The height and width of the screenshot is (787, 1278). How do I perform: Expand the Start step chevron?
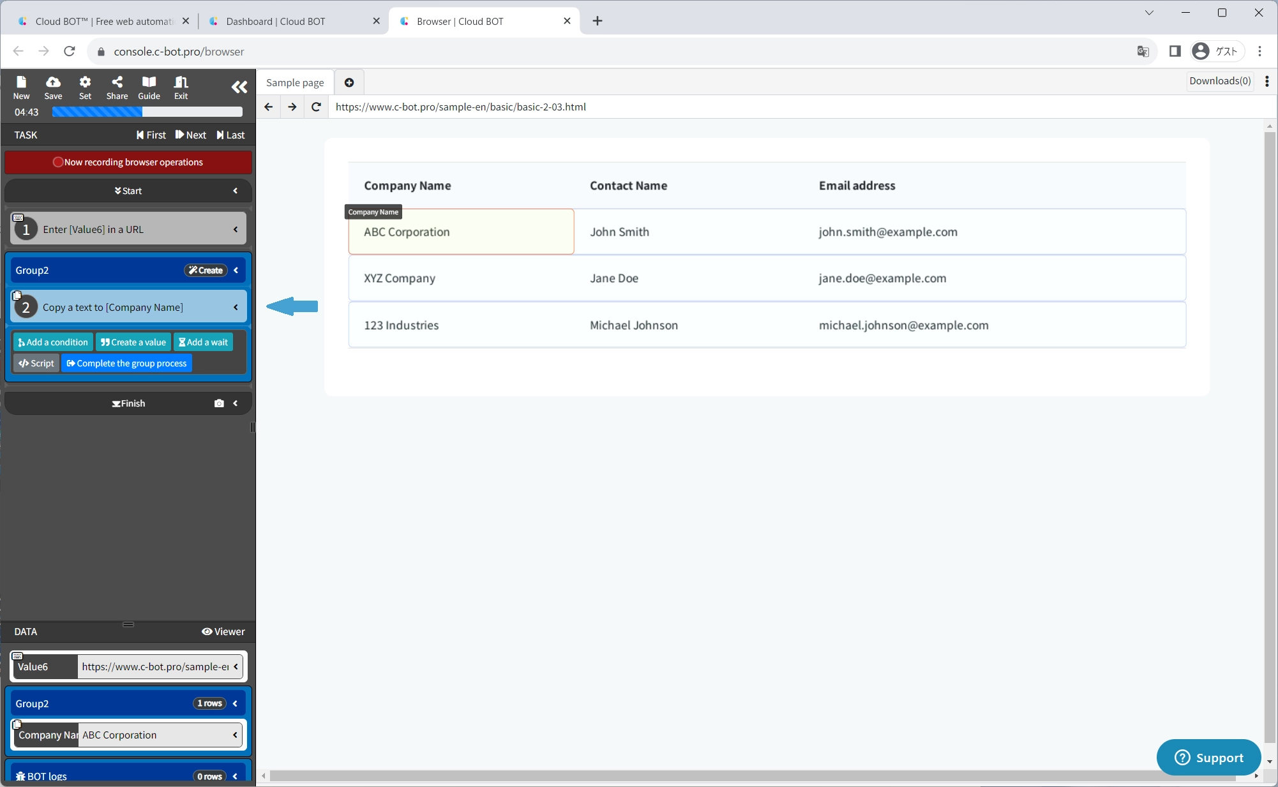pyautogui.click(x=236, y=191)
